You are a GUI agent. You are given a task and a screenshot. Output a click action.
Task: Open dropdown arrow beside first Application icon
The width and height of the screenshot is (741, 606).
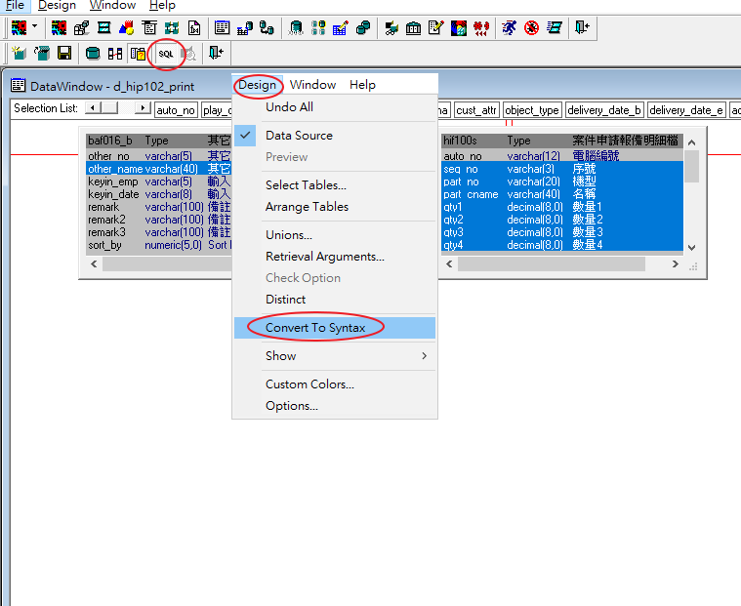click(x=34, y=26)
